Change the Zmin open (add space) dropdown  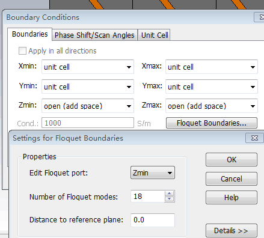pyautogui.click(x=88, y=106)
